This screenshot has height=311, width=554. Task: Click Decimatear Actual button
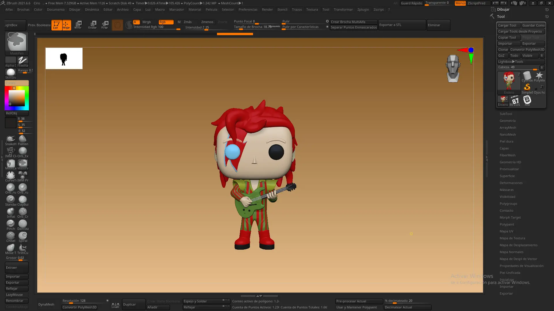click(407, 307)
